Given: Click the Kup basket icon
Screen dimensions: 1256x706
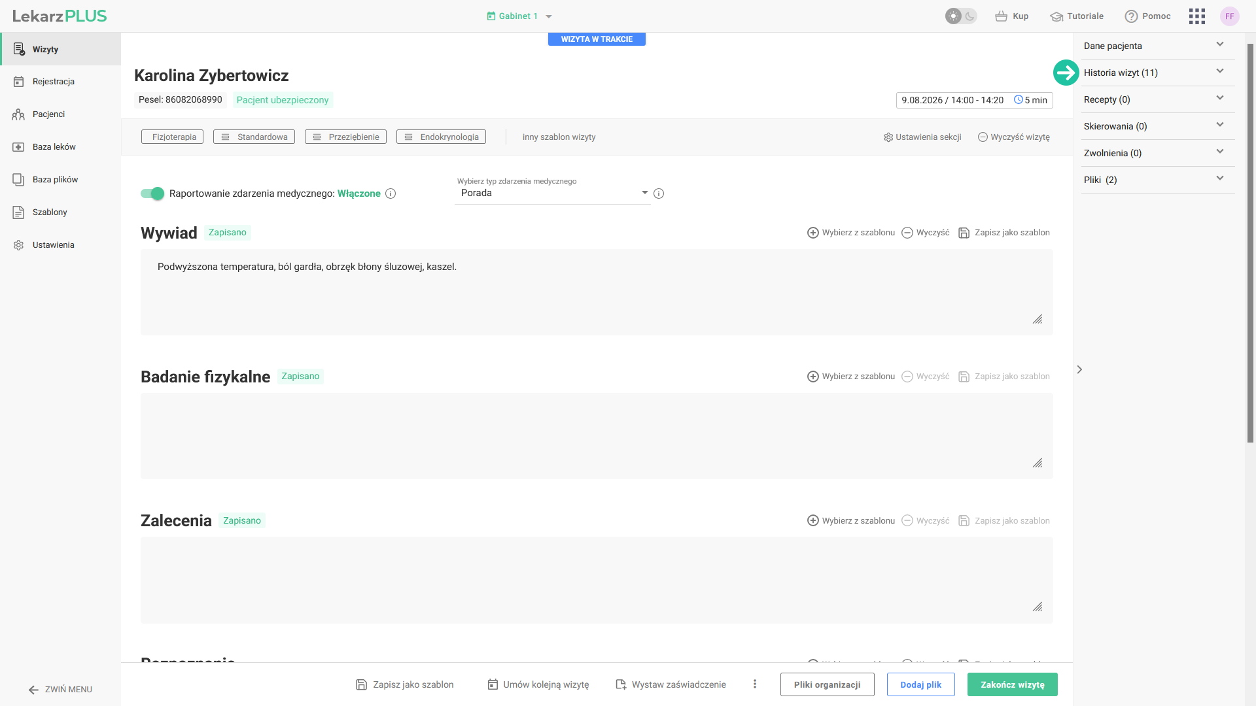Looking at the screenshot, I should (1001, 16).
